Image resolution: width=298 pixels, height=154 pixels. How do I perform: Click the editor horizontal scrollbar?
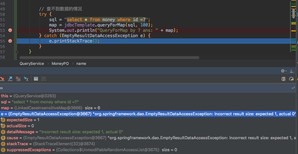tap(109, 58)
